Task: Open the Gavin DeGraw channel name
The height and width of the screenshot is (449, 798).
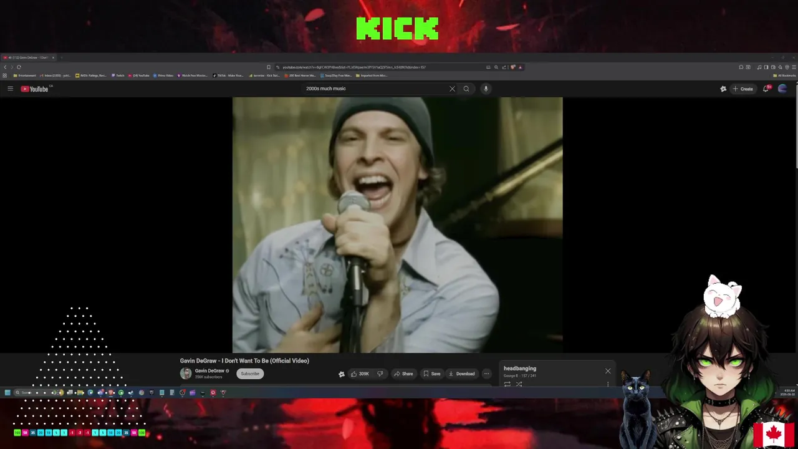Action: pos(209,371)
